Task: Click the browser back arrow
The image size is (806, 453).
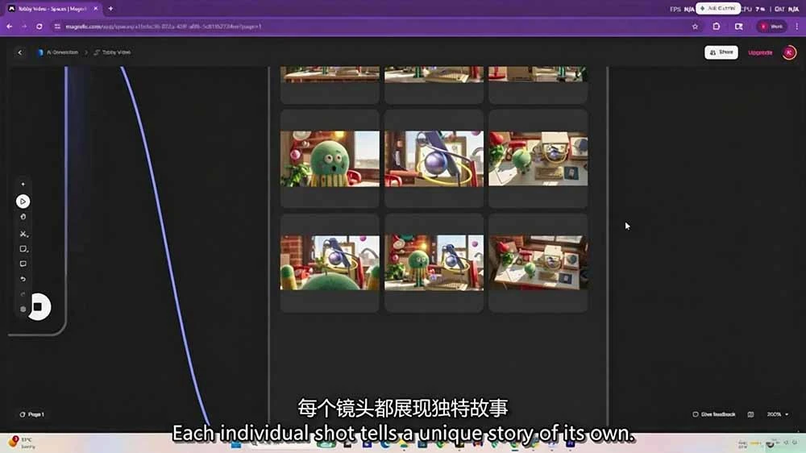Action: 9,27
